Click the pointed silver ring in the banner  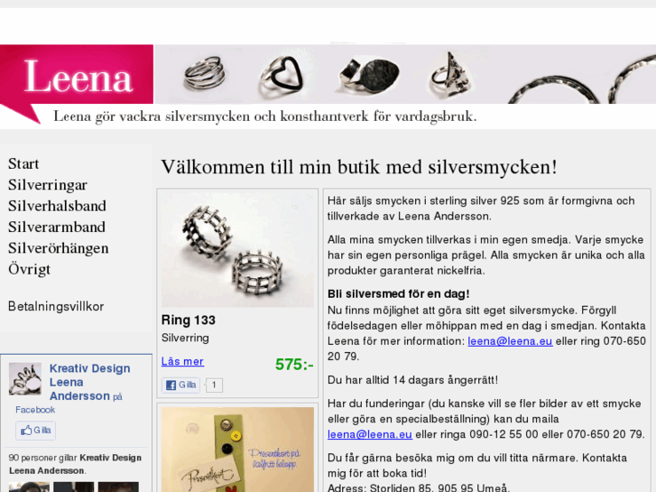pos(451,75)
